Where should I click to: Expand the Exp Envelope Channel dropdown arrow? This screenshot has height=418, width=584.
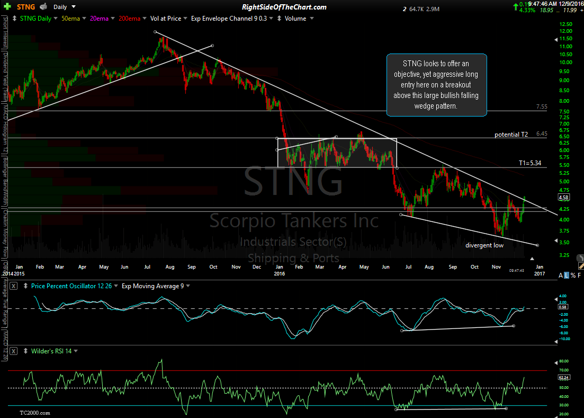click(271, 18)
